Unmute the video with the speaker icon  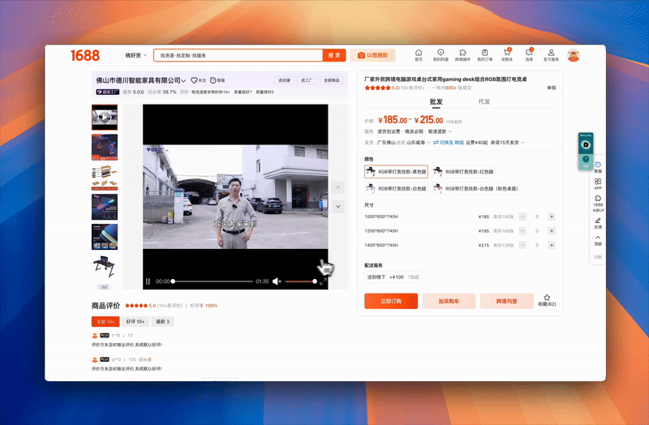click(277, 281)
